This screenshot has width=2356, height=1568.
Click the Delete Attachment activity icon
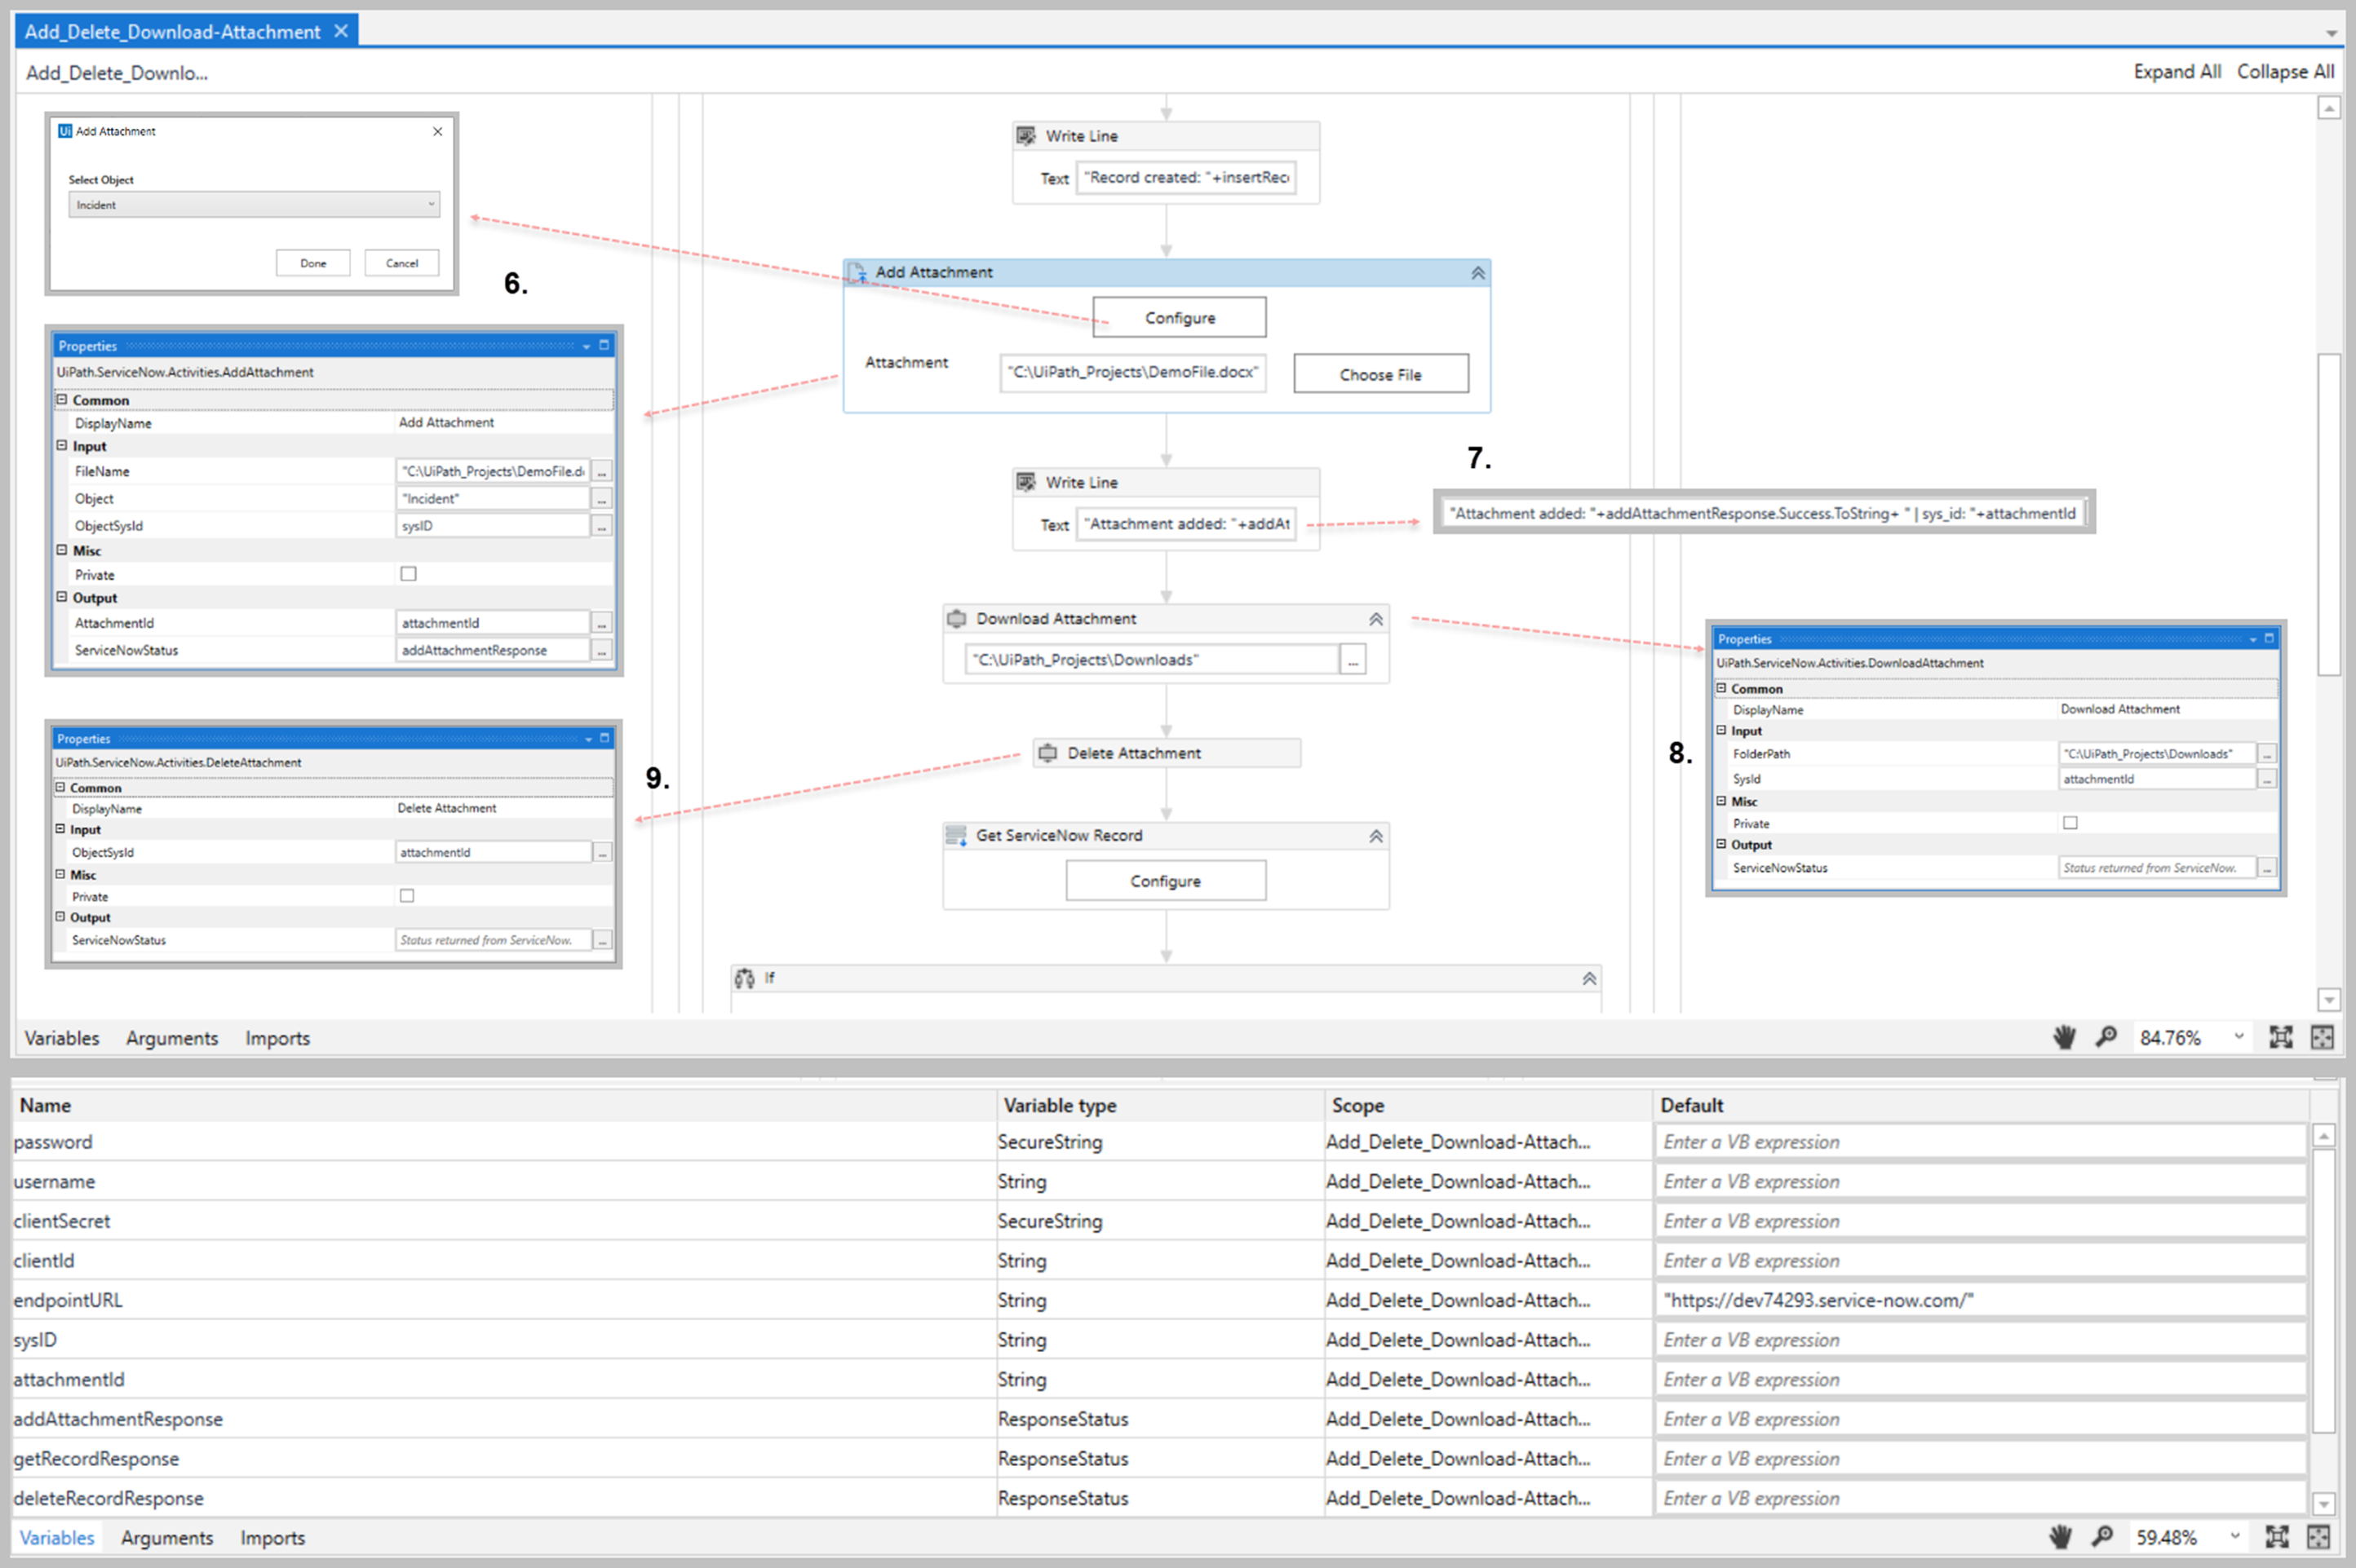pyautogui.click(x=1047, y=752)
